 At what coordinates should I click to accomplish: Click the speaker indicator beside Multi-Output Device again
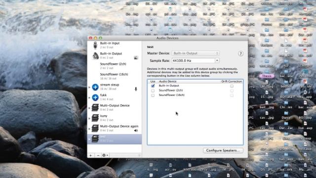136,131
